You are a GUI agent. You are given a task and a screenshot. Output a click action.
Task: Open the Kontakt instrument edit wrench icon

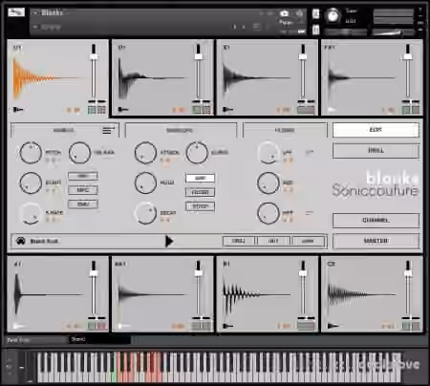(16, 12)
